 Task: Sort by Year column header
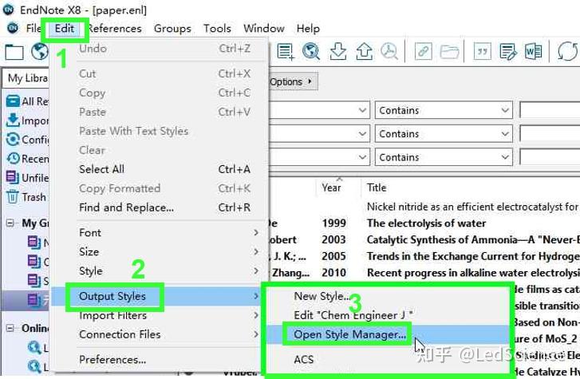point(331,188)
